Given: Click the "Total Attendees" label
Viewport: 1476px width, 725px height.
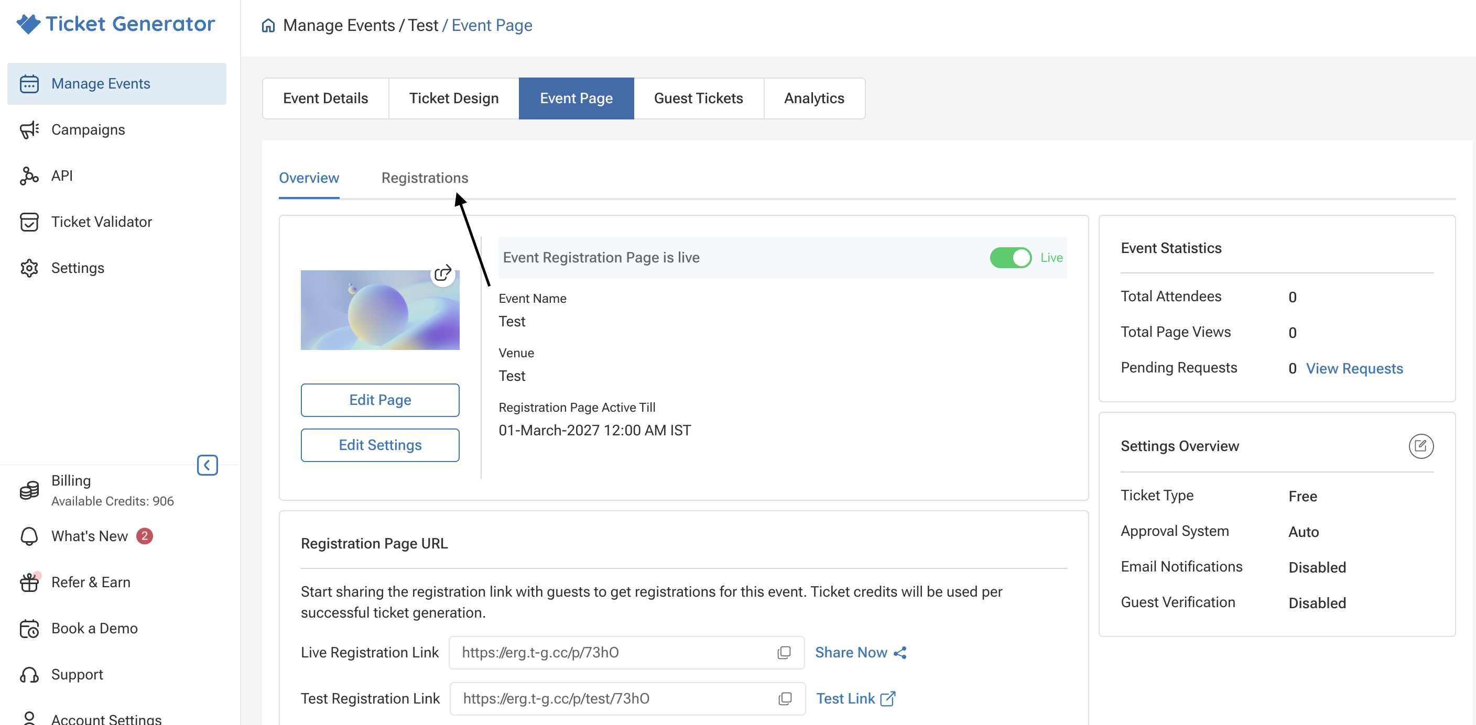Looking at the screenshot, I should (1170, 296).
